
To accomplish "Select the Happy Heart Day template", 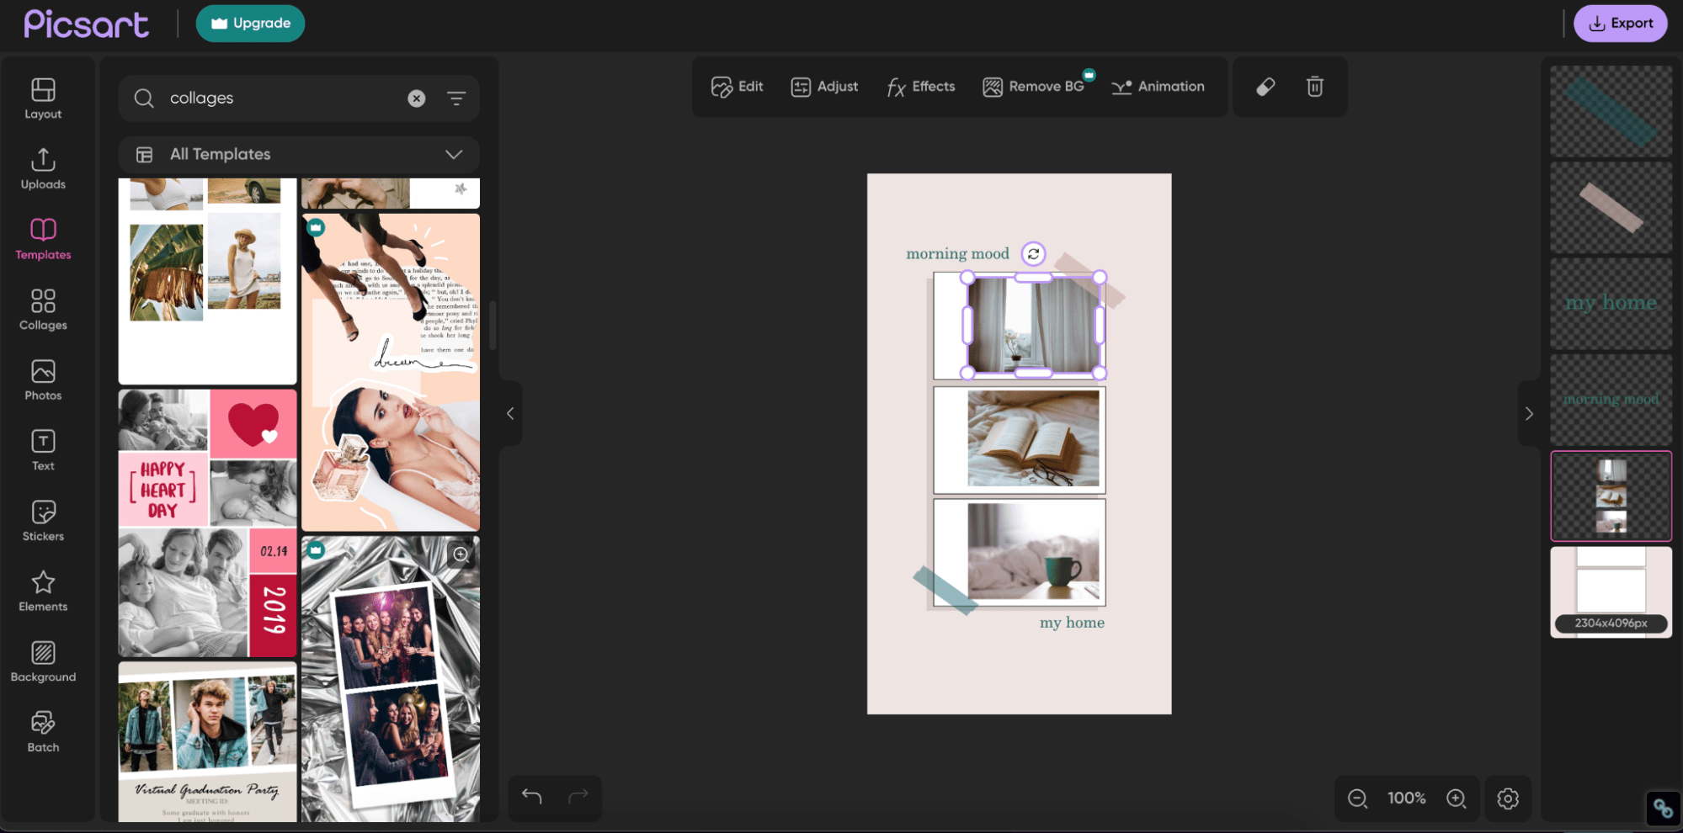I will pyautogui.click(x=207, y=523).
